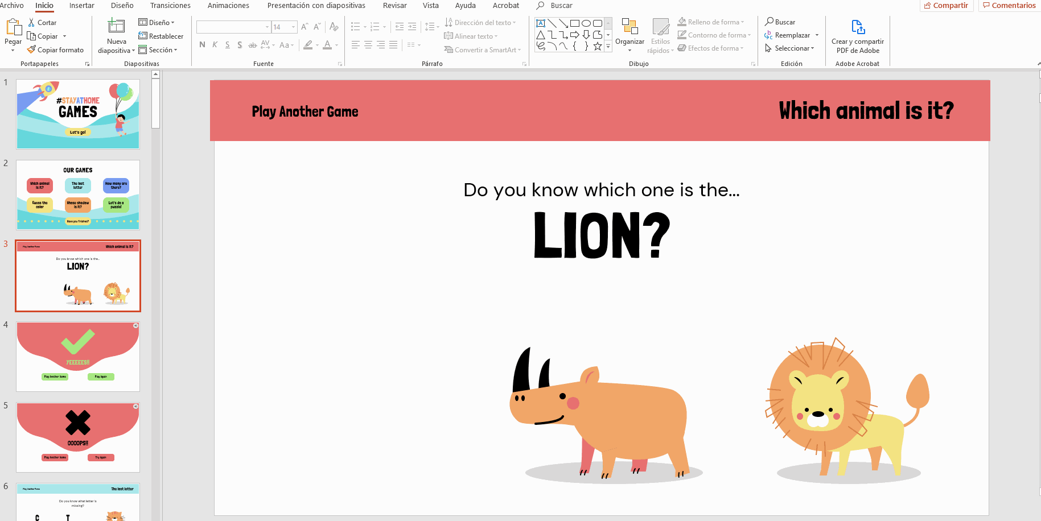The width and height of the screenshot is (1041, 521).
Task: Open the font color dropdown arrow
Action: [337, 45]
